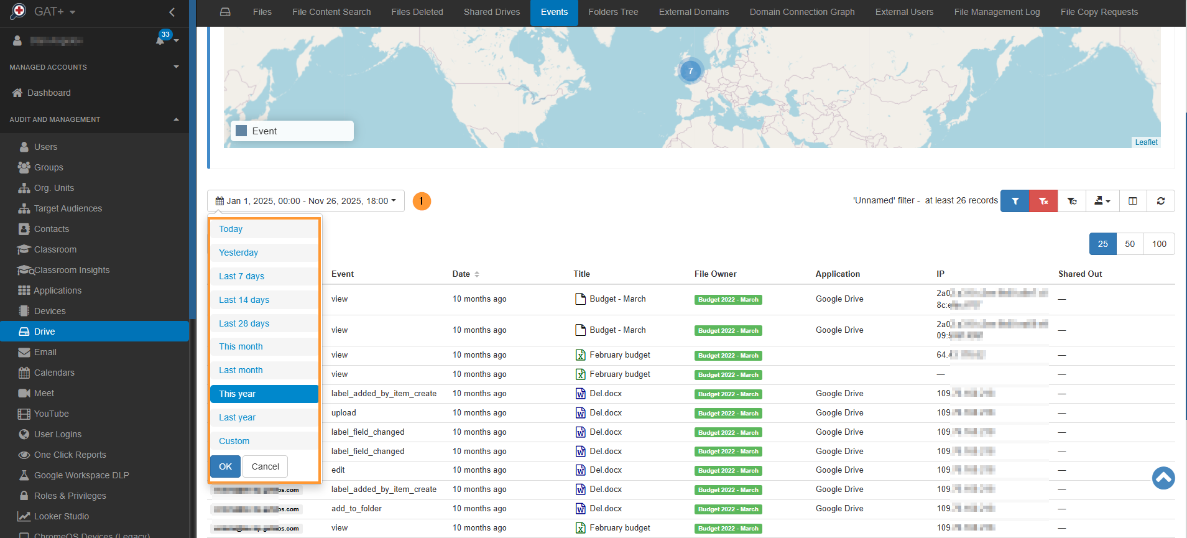Select 'Last 7 days' from date presets
The width and height of the screenshot is (1187, 538).
pyautogui.click(x=241, y=276)
